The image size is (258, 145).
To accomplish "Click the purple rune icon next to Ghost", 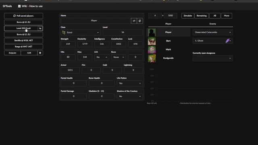I will (x=227, y=41).
